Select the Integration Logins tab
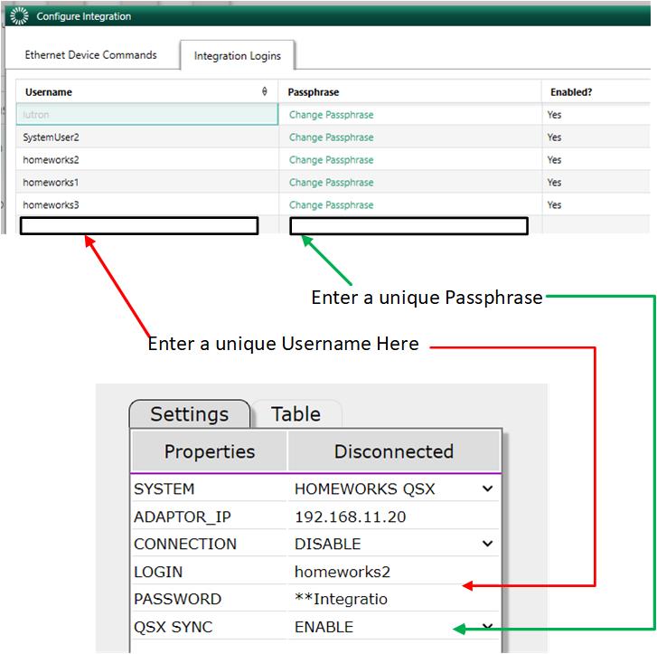Screen dimensions: 657x654 [x=237, y=55]
